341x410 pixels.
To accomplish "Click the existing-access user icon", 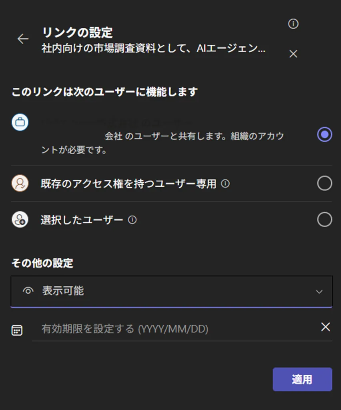I will [20, 183].
